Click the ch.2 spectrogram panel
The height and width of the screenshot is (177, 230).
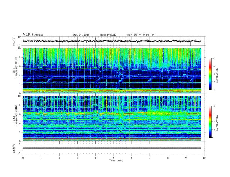(112, 119)
